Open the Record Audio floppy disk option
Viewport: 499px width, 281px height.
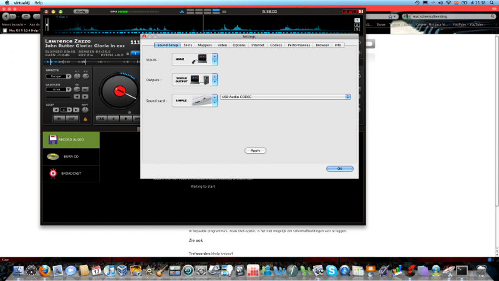71,139
